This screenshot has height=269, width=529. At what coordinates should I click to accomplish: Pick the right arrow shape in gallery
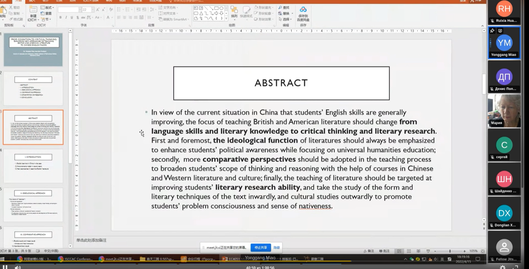pos(216,13)
